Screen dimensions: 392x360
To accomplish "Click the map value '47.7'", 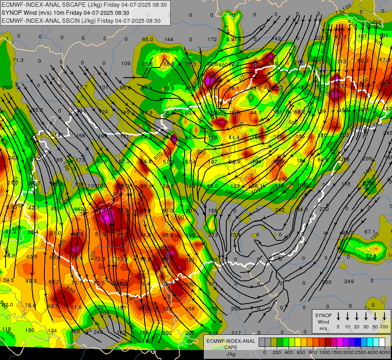I will point(82,87).
